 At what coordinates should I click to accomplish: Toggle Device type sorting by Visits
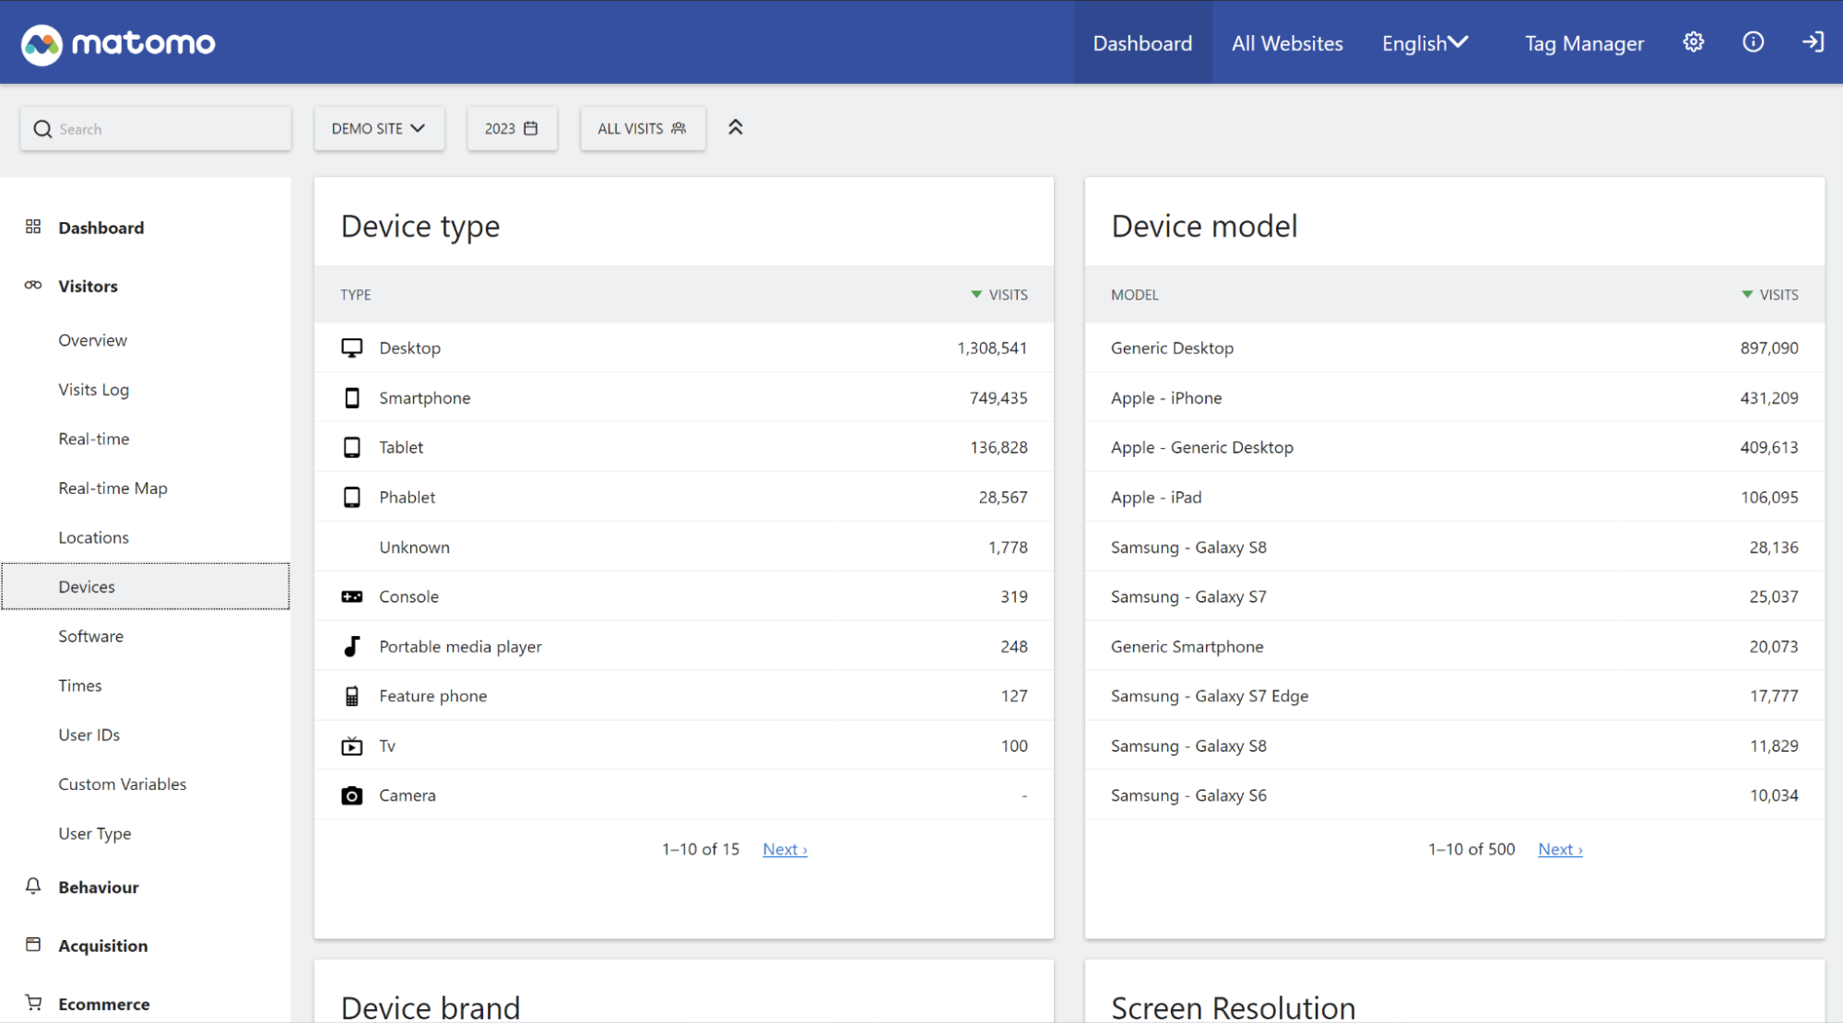(x=998, y=294)
